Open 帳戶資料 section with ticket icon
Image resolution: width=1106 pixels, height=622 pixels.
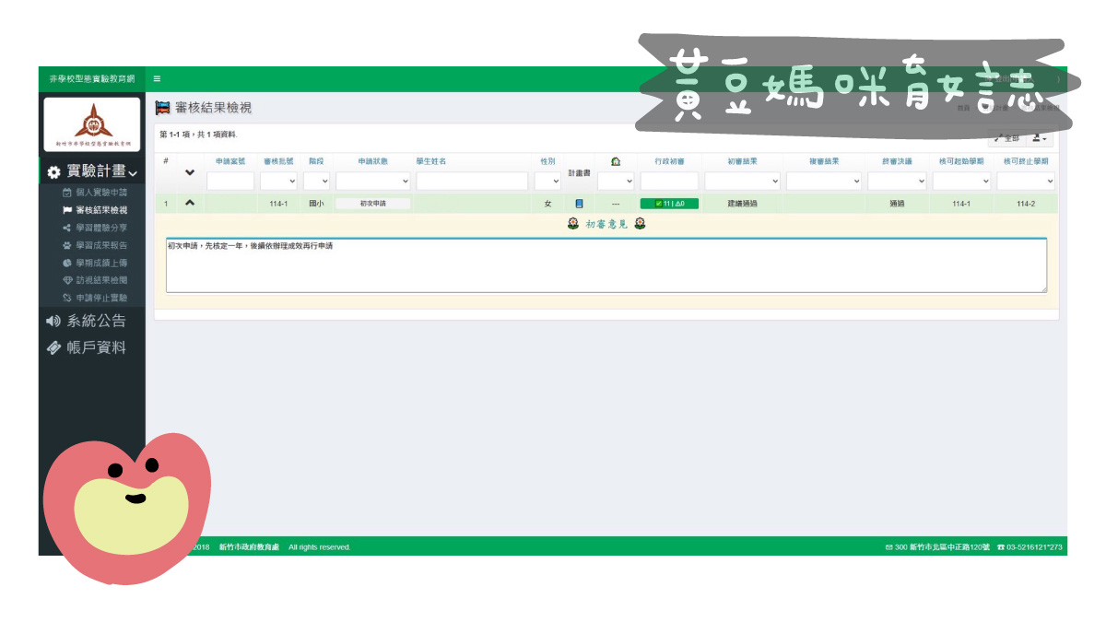point(86,347)
